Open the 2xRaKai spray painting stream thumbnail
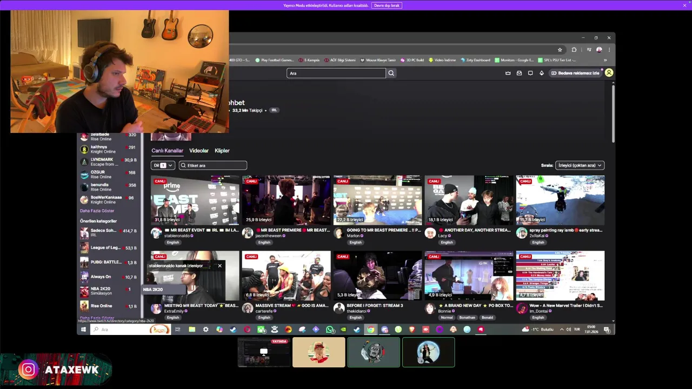The height and width of the screenshot is (389, 692). [x=560, y=200]
